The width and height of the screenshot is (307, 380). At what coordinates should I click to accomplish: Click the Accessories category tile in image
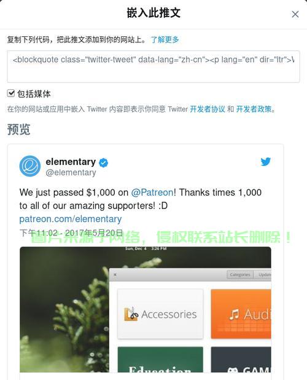[x=160, y=314]
